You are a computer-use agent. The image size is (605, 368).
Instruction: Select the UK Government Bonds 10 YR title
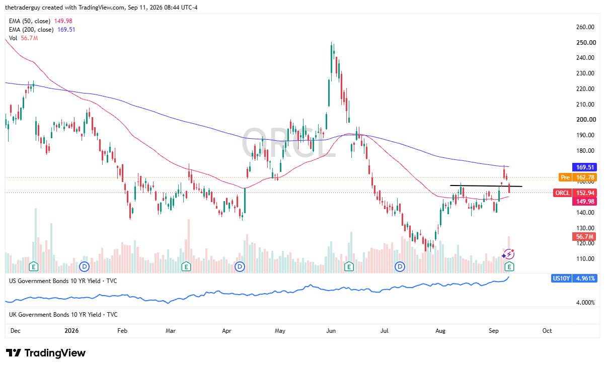pos(63,314)
